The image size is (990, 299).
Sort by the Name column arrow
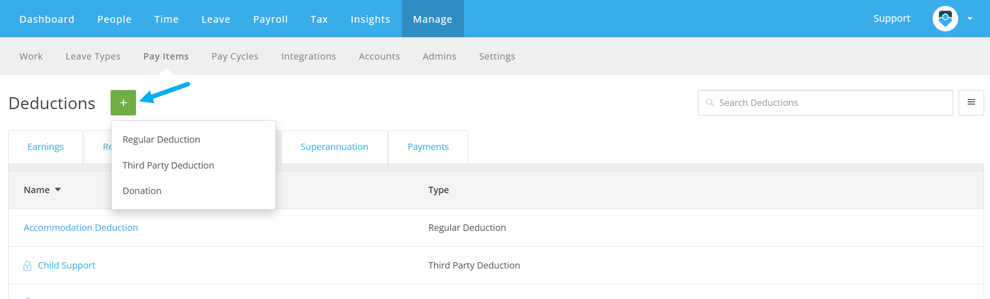pyautogui.click(x=58, y=190)
